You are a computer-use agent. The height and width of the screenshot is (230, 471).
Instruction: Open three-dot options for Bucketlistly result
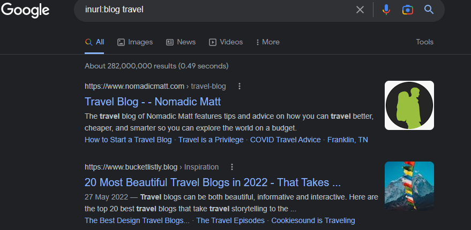click(x=232, y=167)
